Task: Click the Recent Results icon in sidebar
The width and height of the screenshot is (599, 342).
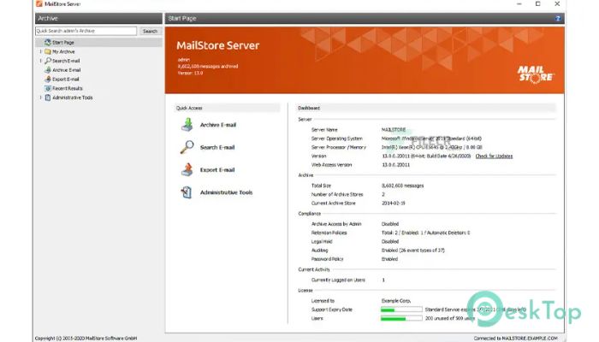Action: (47, 88)
